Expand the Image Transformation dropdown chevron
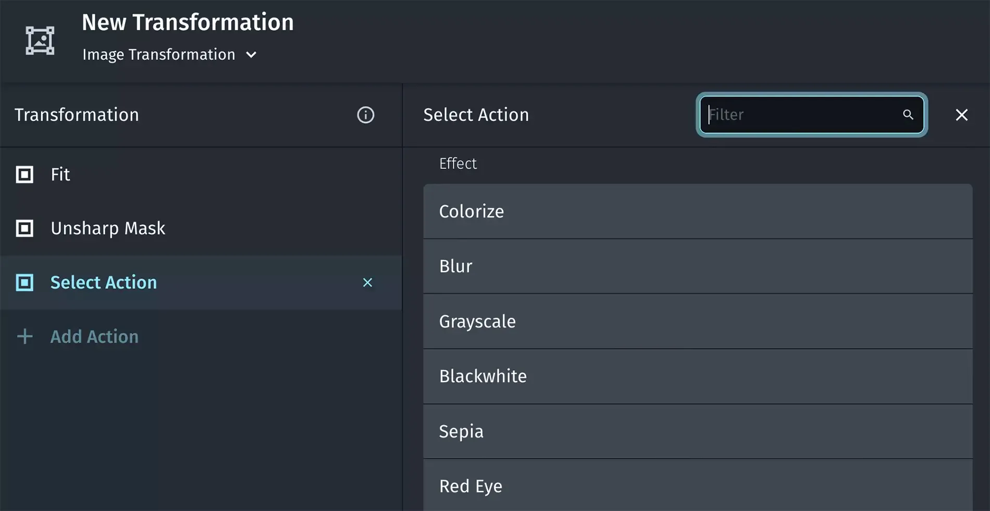990x511 pixels. point(251,55)
